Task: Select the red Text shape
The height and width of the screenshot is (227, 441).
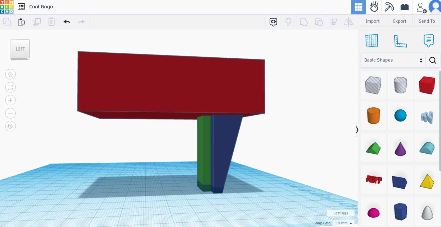Action: click(x=374, y=180)
